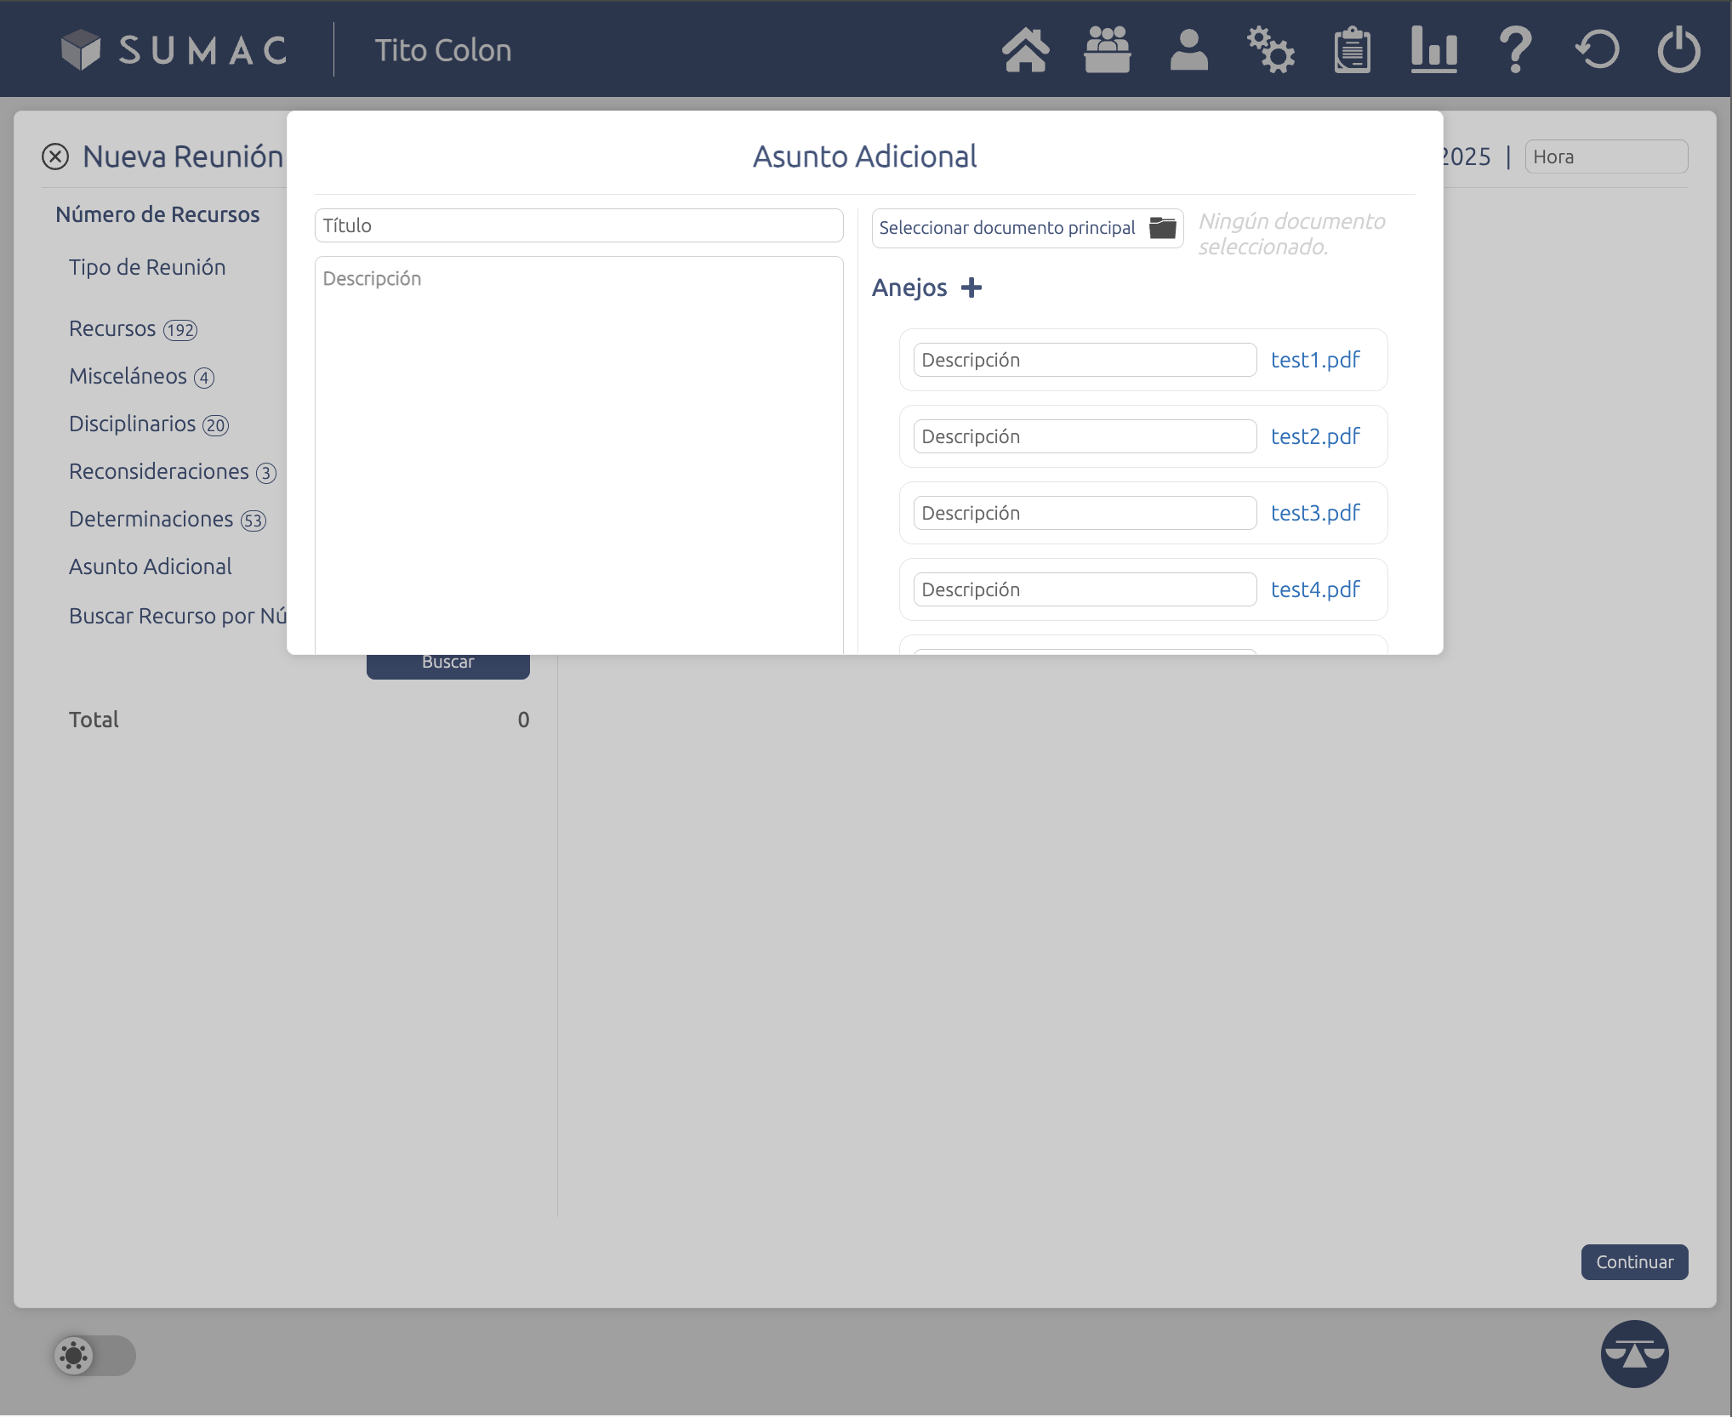1732x1417 pixels.
Task: Select Determinaciones in the left list
Action: (151, 519)
